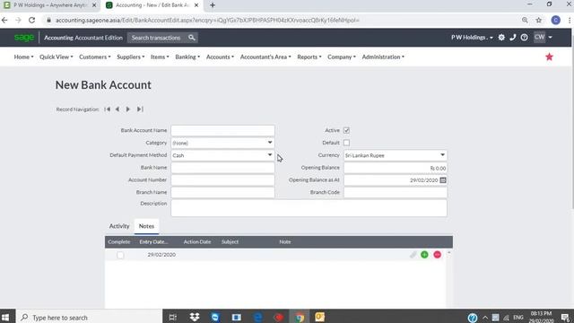Click the Branch Code field
This screenshot has height=323, width=574.
tap(395, 192)
